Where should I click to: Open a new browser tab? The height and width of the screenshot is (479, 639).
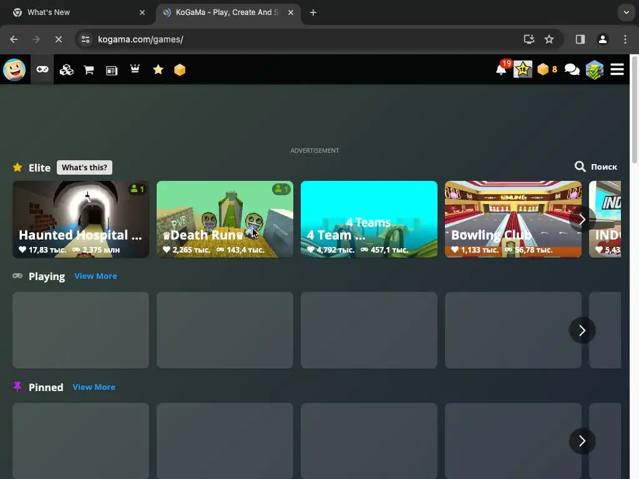(313, 12)
